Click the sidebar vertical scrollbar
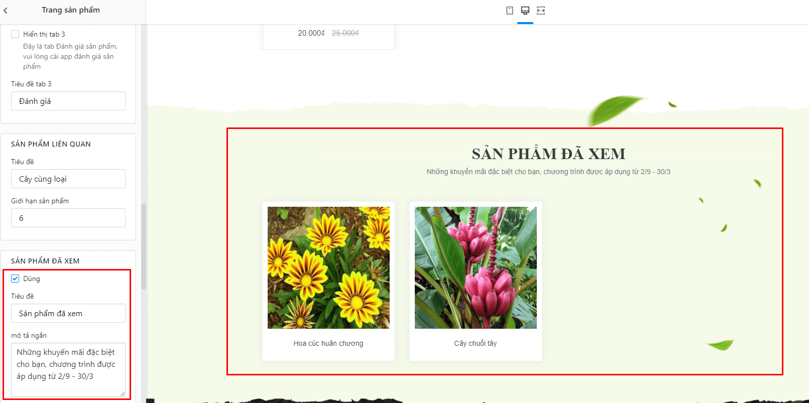Viewport: 809px width, 403px height. (x=144, y=246)
